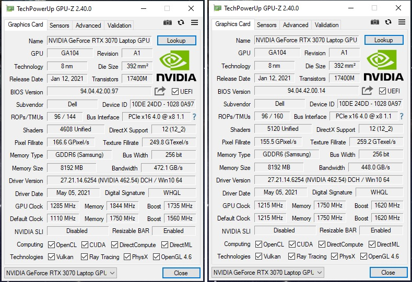Click the camera icon in right GPU-Z window
The width and height of the screenshot is (412, 282).
[x=375, y=22]
